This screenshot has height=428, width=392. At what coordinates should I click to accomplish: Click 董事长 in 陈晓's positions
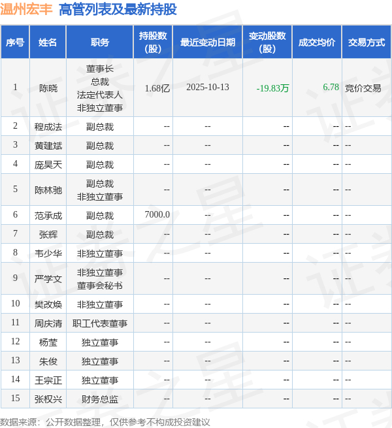click(x=100, y=69)
